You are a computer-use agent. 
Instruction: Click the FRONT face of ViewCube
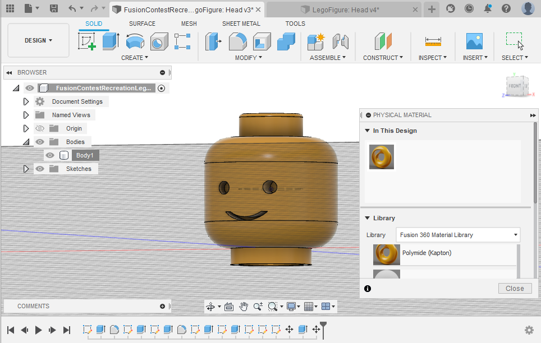click(x=515, y=86)
